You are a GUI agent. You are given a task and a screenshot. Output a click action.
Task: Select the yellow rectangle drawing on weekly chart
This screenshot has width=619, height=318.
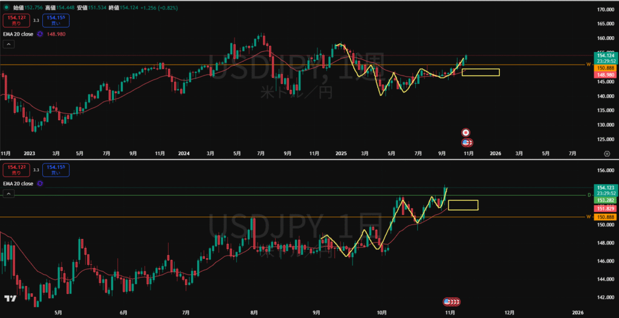(x=481, y=72)
